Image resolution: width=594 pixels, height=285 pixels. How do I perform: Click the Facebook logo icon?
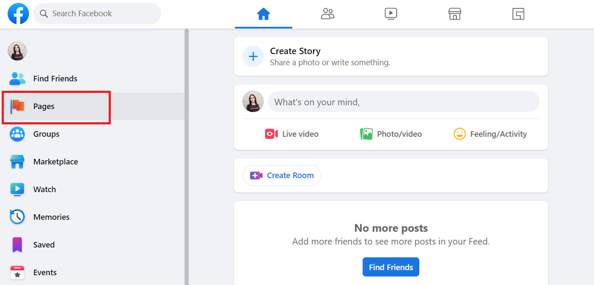(18, 14)
